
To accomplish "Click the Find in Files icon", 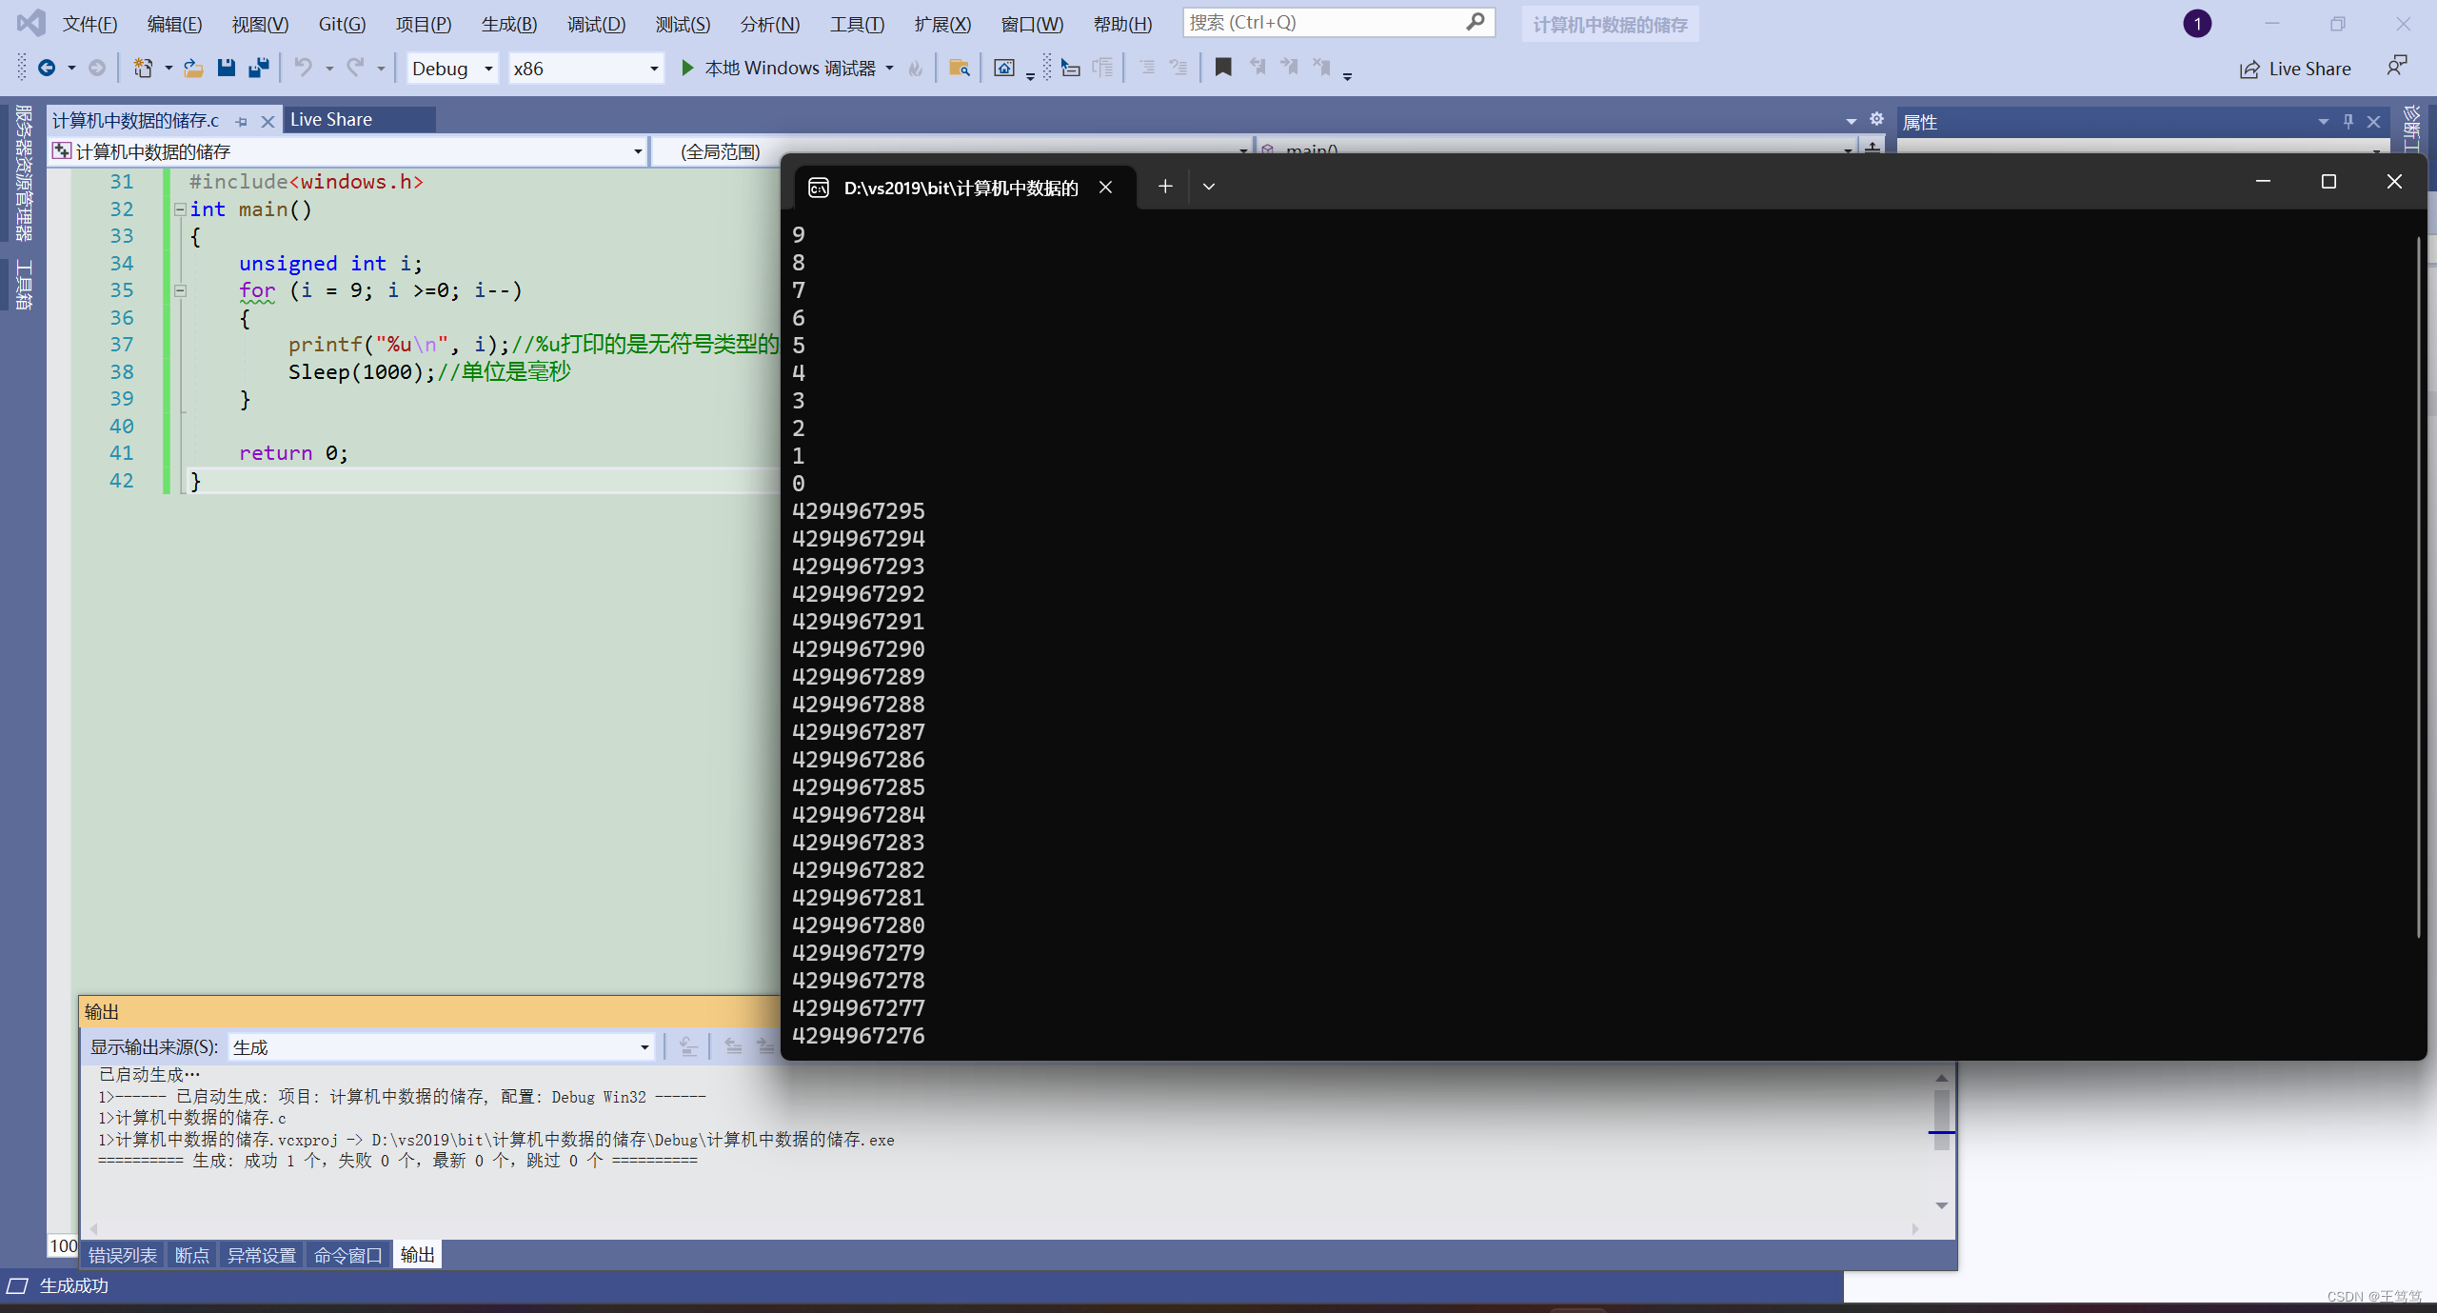I will pos(960,68).
